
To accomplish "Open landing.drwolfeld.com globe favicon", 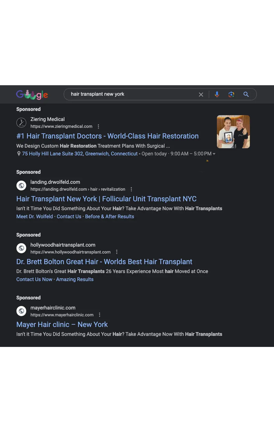I will click(x=21, y=186).
